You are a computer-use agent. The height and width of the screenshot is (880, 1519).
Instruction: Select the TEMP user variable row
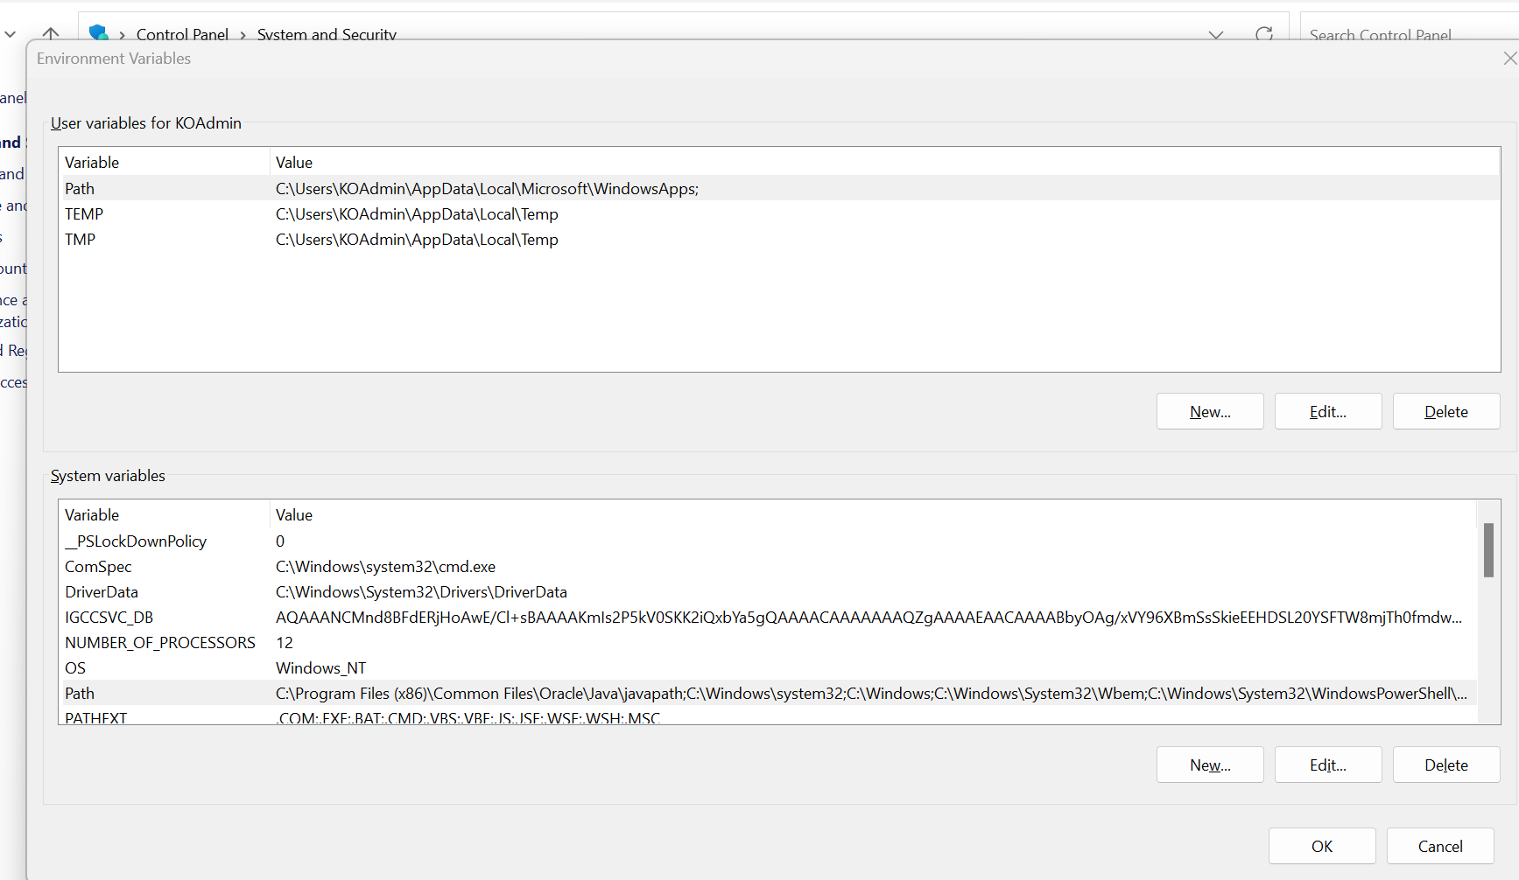[x=84, y=214]
